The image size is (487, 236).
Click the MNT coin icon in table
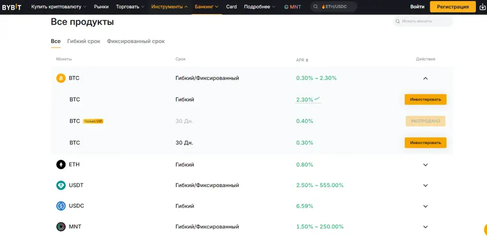[x=61, y=227]
